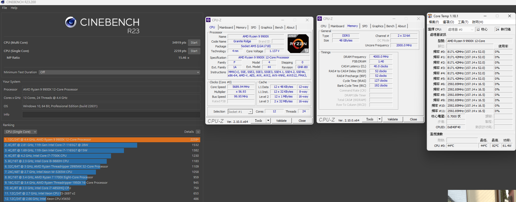Select the Mainboard tab in CPU-Z CPU window
Screen dimensions: 516x202
226,27
